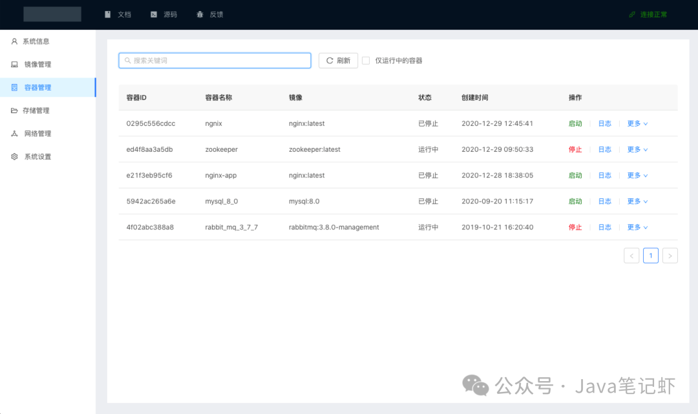This screenshot has width=698, height=414.
Task: Click container ID 4f02abc388a8
Action: coord(150,227)
